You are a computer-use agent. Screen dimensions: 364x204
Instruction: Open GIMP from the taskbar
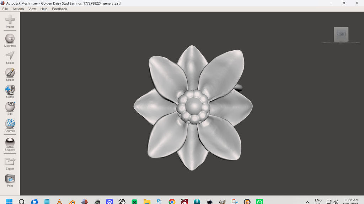click(x=222, y=202)
